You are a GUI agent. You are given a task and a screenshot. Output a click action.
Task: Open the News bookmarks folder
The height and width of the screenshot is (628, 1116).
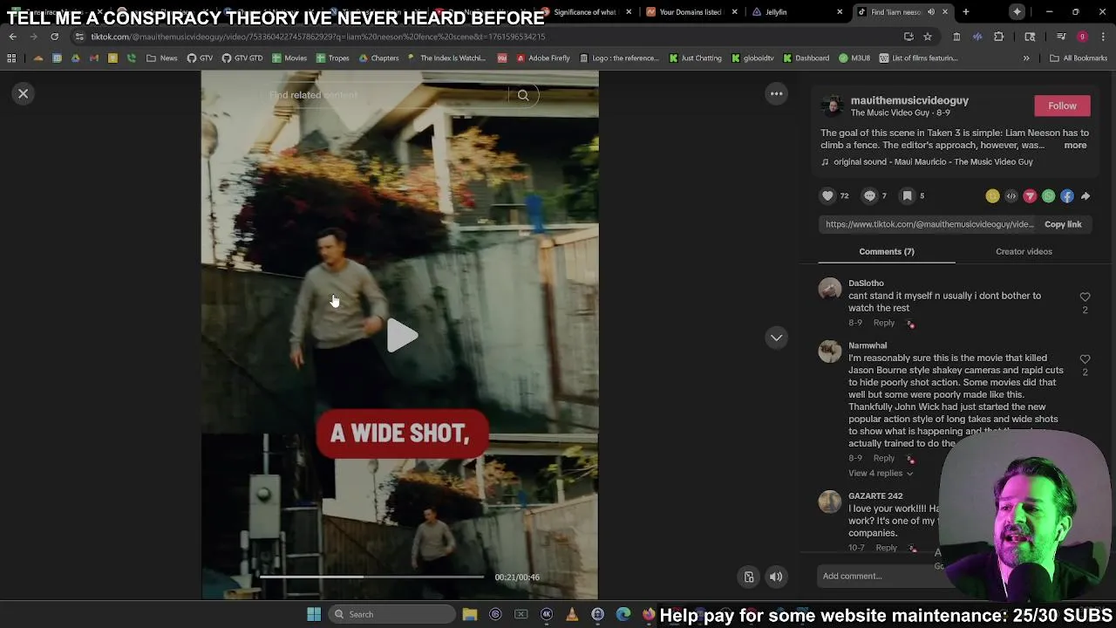(162, 58)
